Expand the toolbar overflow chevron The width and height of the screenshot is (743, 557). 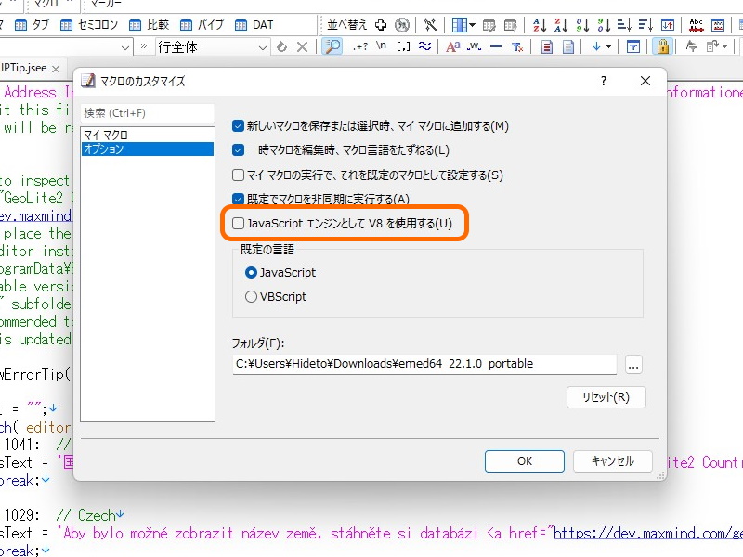click(144, 45)
